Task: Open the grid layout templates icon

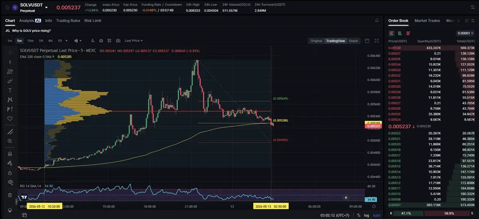Action: point(109,41)
